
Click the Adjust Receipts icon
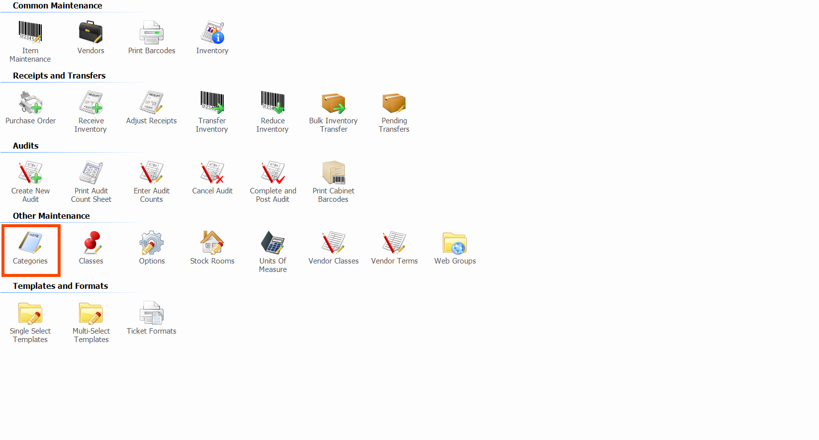[x=152, y=103]
